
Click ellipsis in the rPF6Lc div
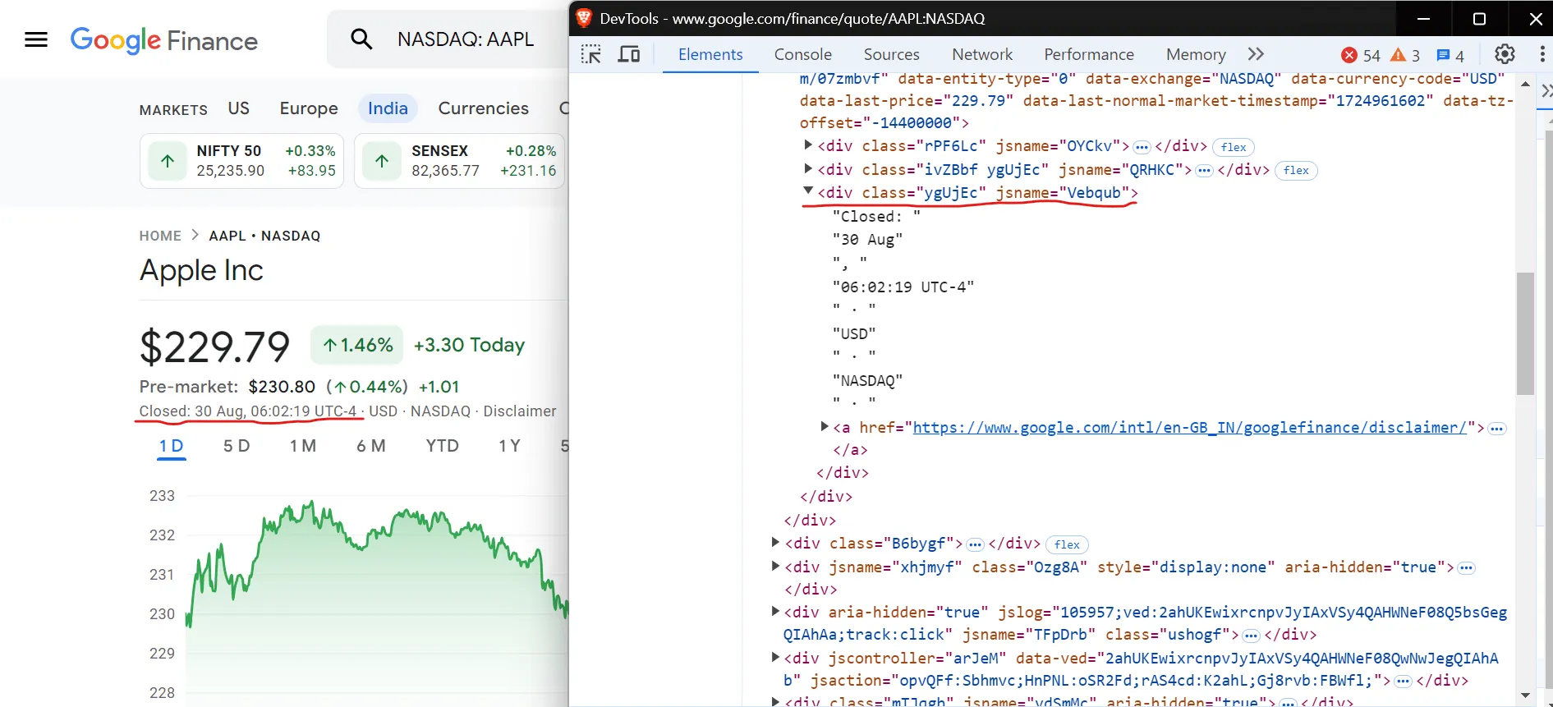tap(1142, 147)
